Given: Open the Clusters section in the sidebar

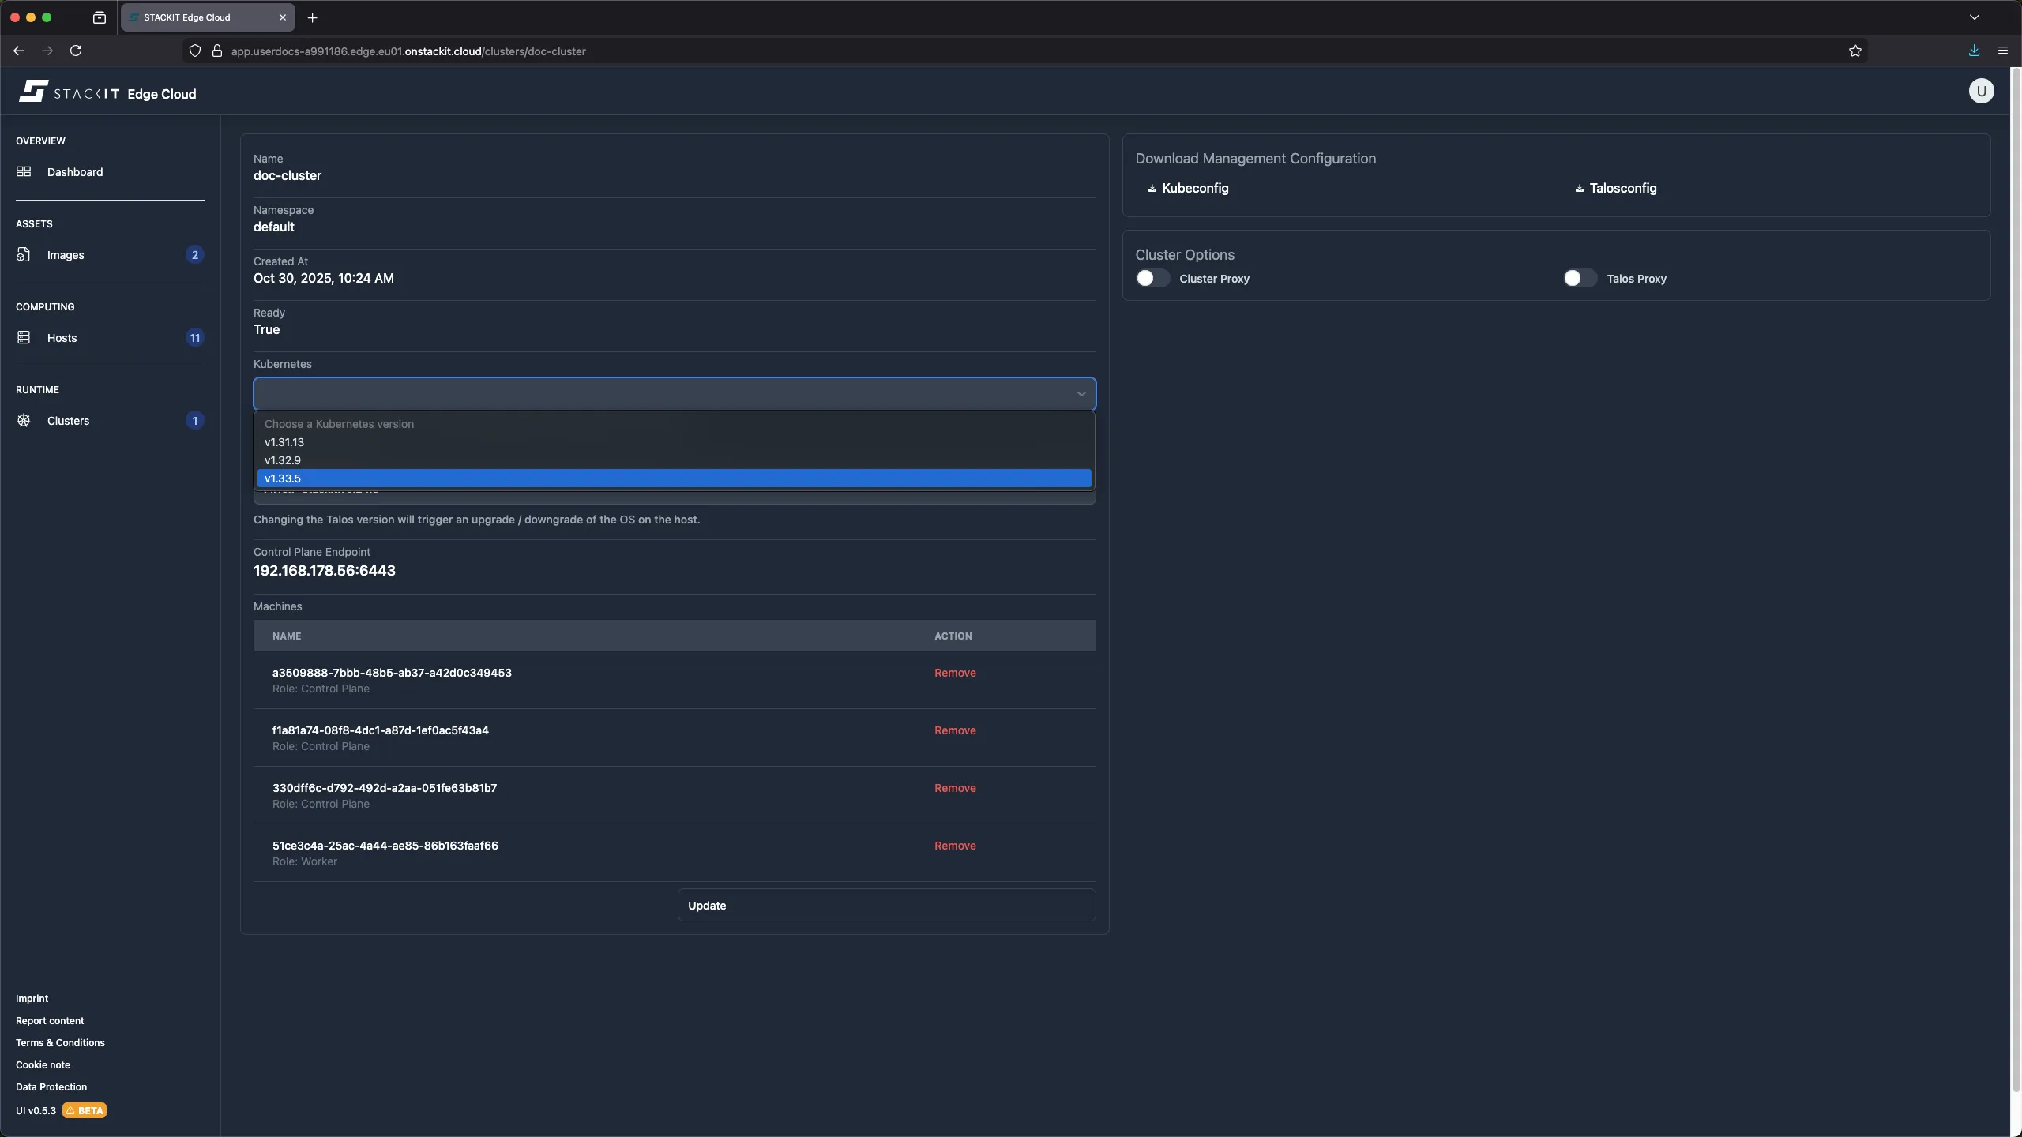Looking at the screenshot, I should (68, 420).
